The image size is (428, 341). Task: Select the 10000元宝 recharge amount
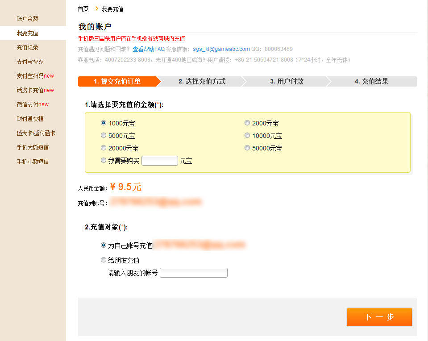coord(247,135)
